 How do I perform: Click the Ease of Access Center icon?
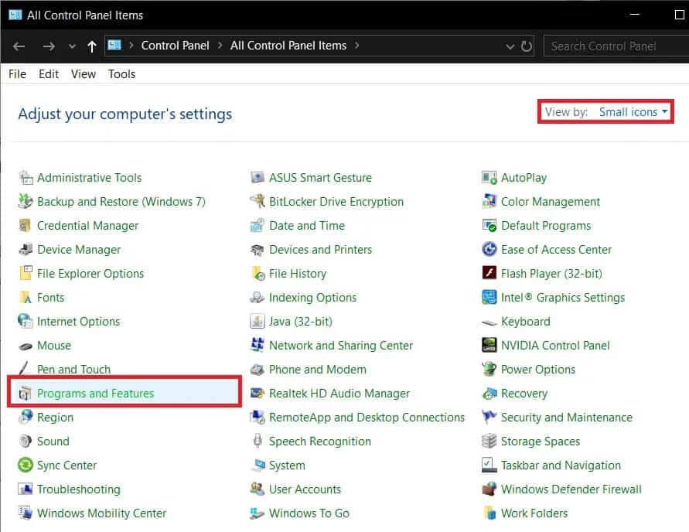tap(489, 250)
